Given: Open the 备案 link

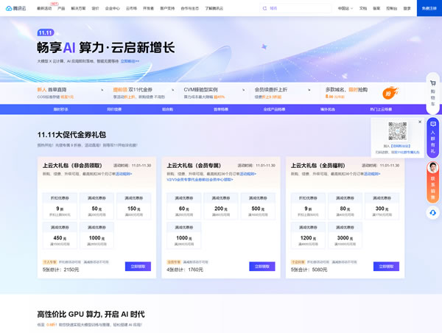Looking at the screenshot, I should point(376,8).
